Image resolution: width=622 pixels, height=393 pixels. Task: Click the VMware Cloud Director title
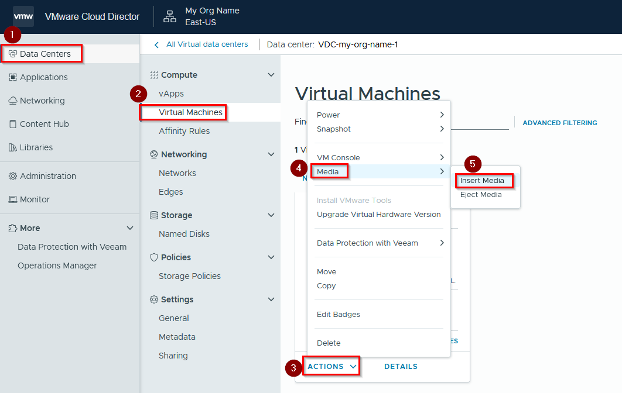coord(92,16)
